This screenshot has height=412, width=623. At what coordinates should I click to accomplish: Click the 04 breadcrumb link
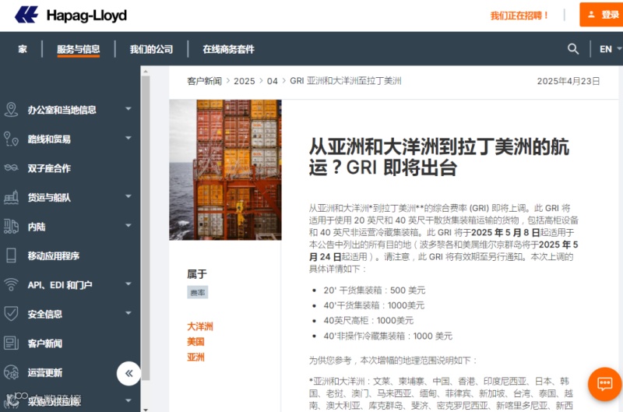(x=272, y=81)
